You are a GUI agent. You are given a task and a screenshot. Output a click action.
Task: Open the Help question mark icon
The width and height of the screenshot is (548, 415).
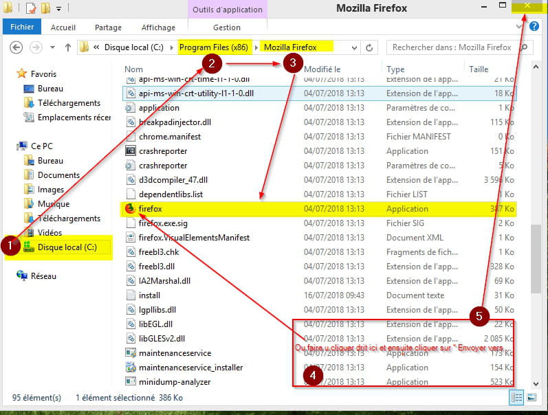[534, 26]
